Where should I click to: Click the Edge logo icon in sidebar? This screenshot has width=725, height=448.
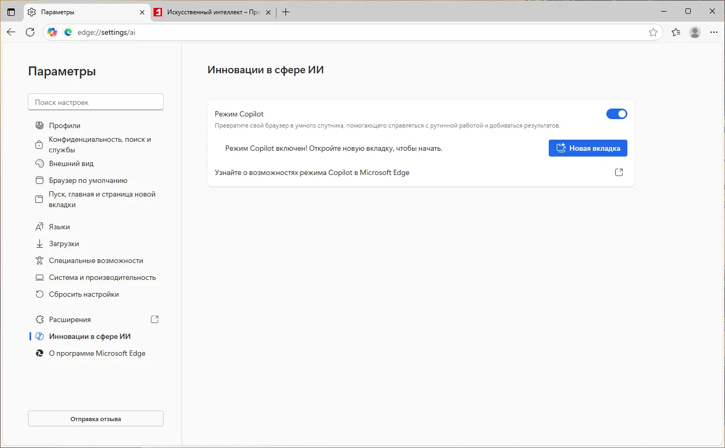tap(39, 353)
